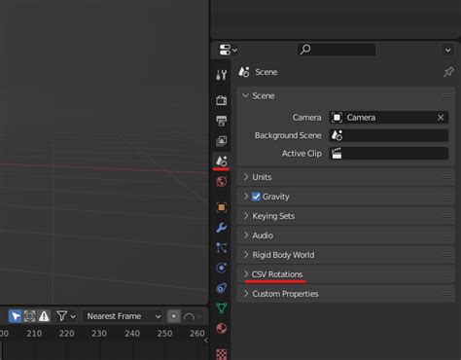This screenshot has width=461, height=360.
Task: Disable the Gravity checkbox
Action: pyautogui.click(x=256, y=197)
